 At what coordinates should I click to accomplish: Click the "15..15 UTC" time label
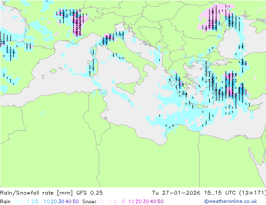click(220, 193)
